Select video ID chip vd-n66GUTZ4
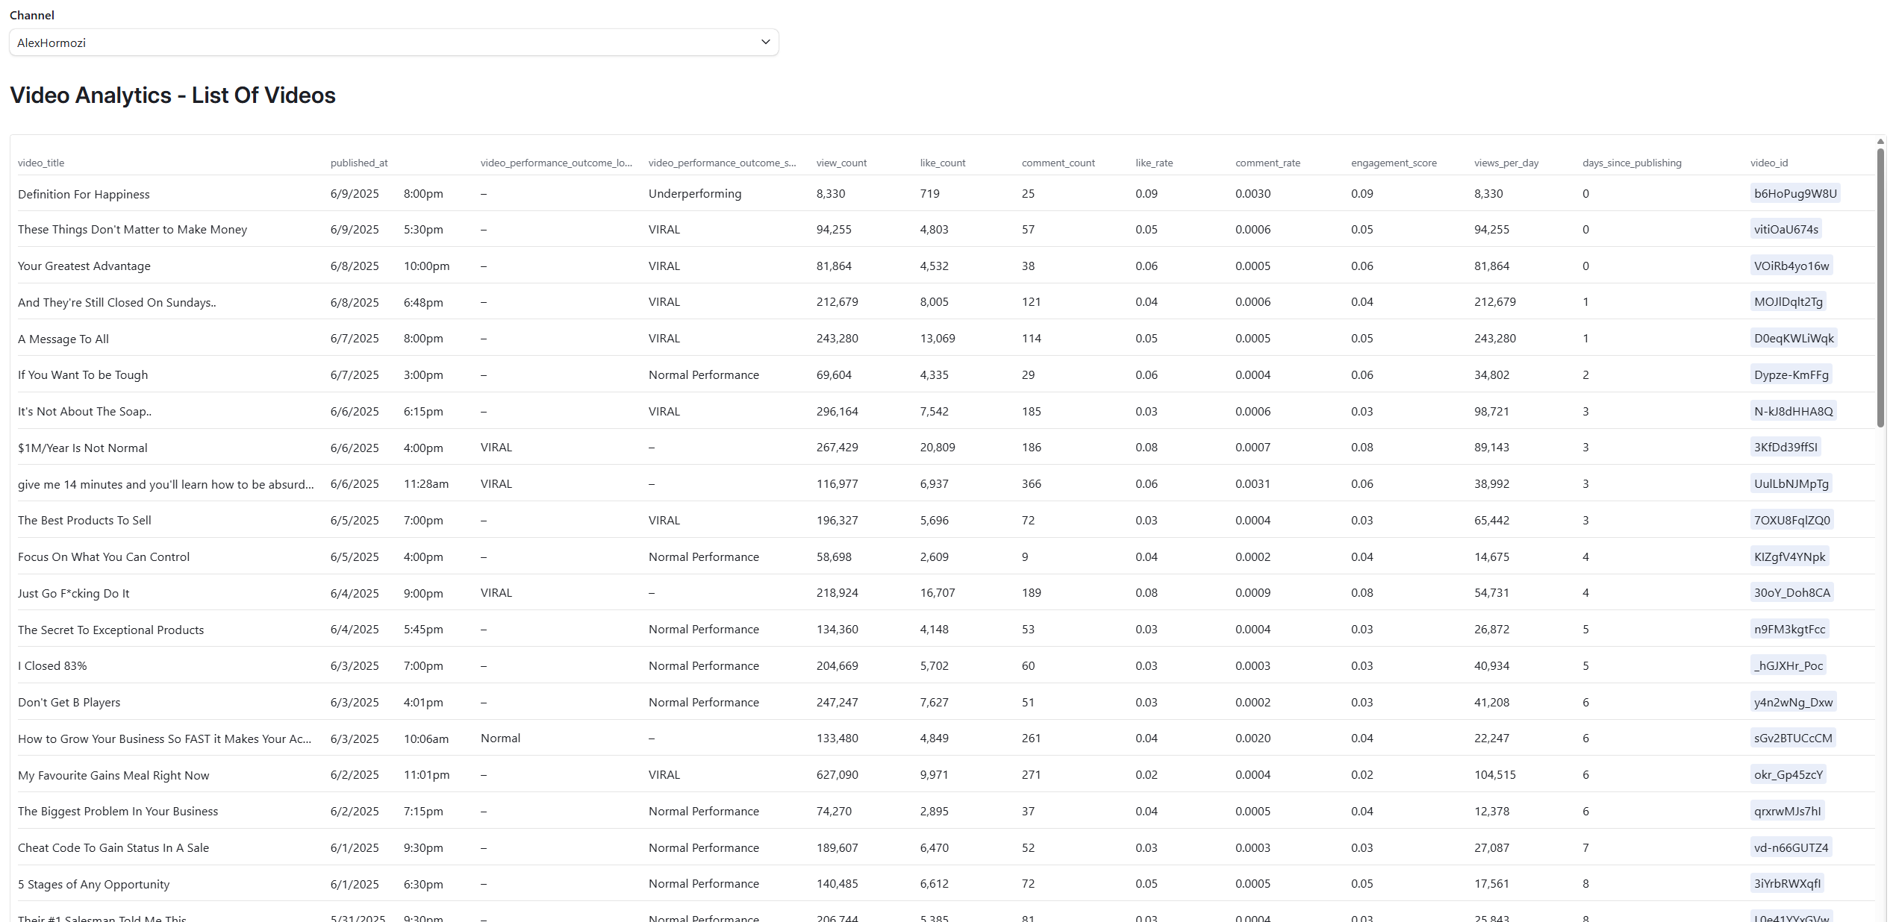 click(x=1791, y=847)
